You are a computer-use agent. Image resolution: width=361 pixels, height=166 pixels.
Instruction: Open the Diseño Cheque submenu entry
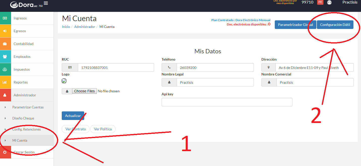click(x=23, y=118)
